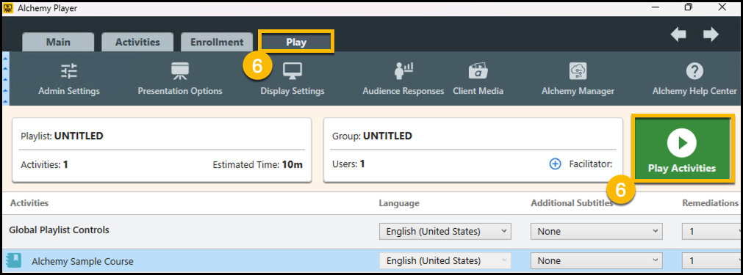The width and height of the screenshot is (743, 275).
Task: Switch to the Enrollment tab
Action: 217,42
